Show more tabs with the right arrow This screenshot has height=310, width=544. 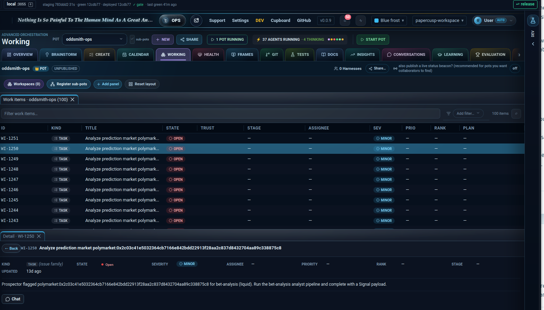[519, 55]
